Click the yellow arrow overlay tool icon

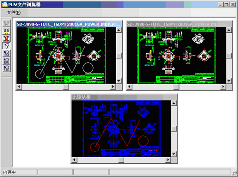pyautogui.click(x=7, y=31)
